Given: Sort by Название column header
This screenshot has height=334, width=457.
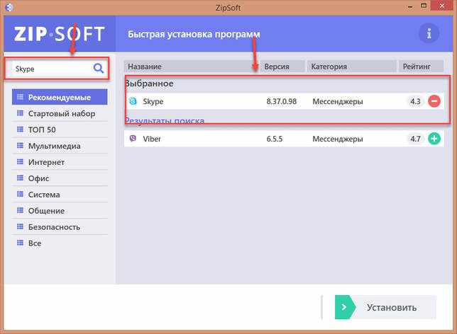Looking at the screenshot, I should click(190, 67).
